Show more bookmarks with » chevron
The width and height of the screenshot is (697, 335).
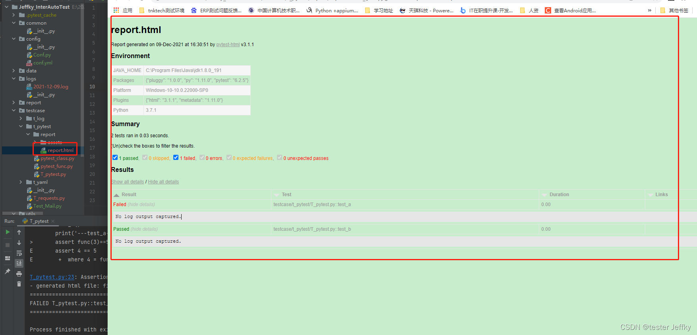coord(650,10)
